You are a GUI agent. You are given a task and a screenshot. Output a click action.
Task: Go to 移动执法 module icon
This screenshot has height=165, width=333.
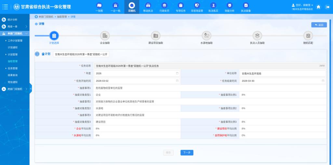[x=148, y=6]
